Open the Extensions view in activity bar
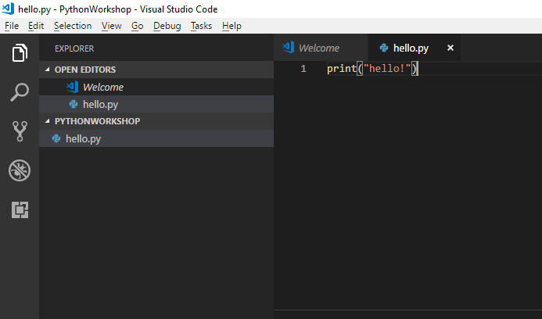 tap(20, 210)
